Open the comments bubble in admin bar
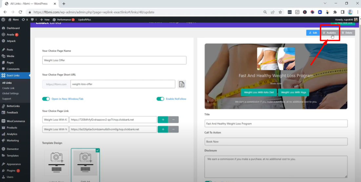Image resolution: width=361 pixels, height=182 pixels. coord(34,20)
